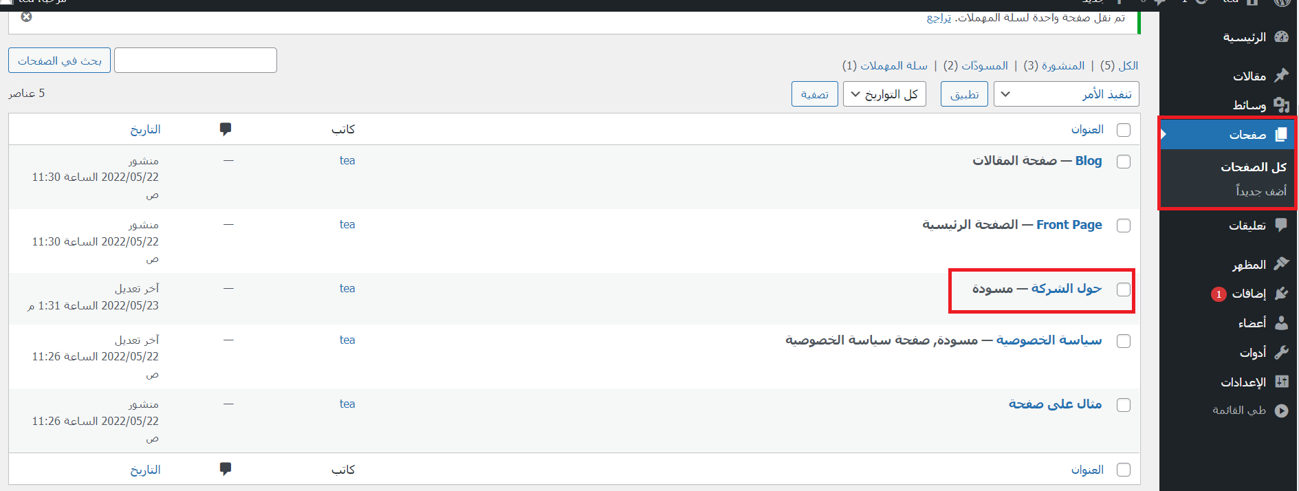The height and width of the screenshot is (491, 1299).
Task: Collapse the menu with the arrow icon
Action: pyautogui.click(x=1281, y=411)
